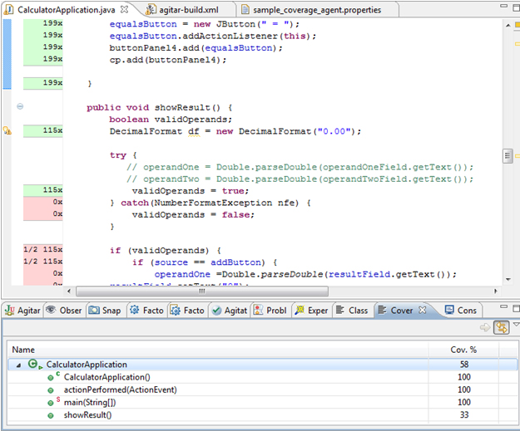Collapse the CalculatorApplication tree node
Screen dimensions: 520x431
18,365
